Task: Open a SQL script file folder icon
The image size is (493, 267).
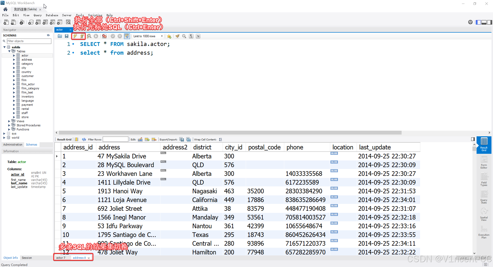Action: coord(60,36)
